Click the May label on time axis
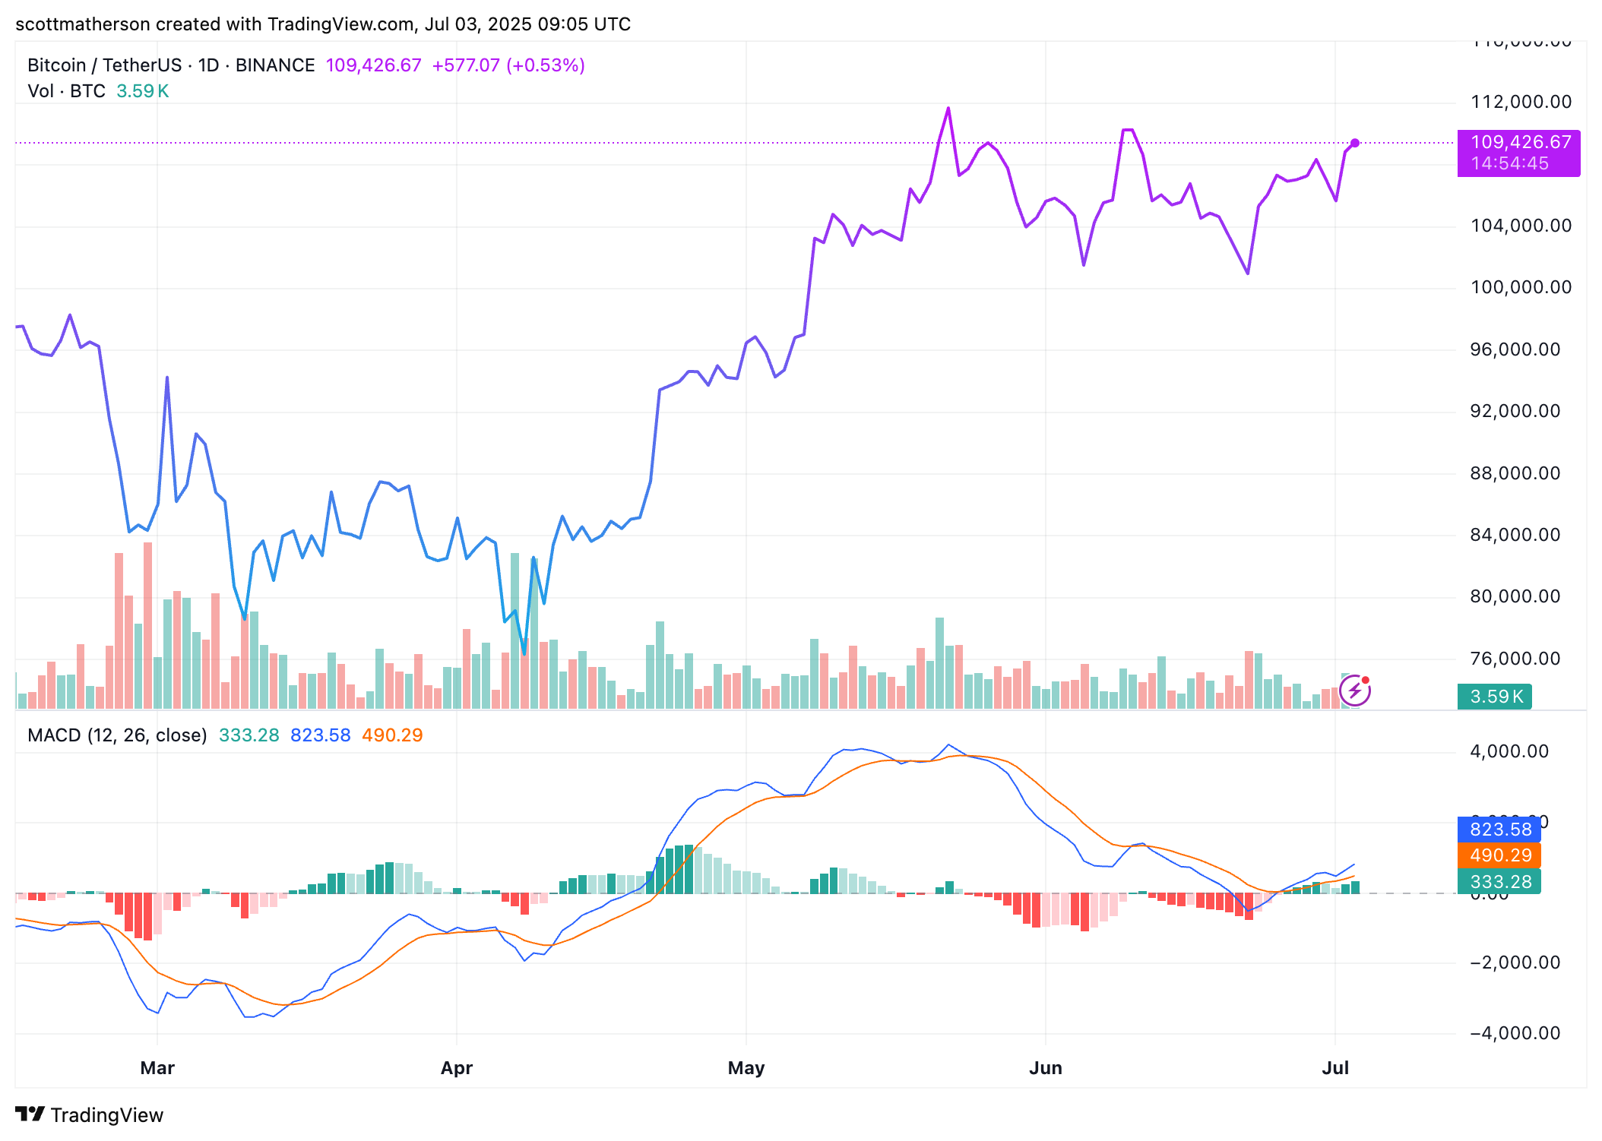This screenshot has height=1141, width=1602. coord(746,1068)
